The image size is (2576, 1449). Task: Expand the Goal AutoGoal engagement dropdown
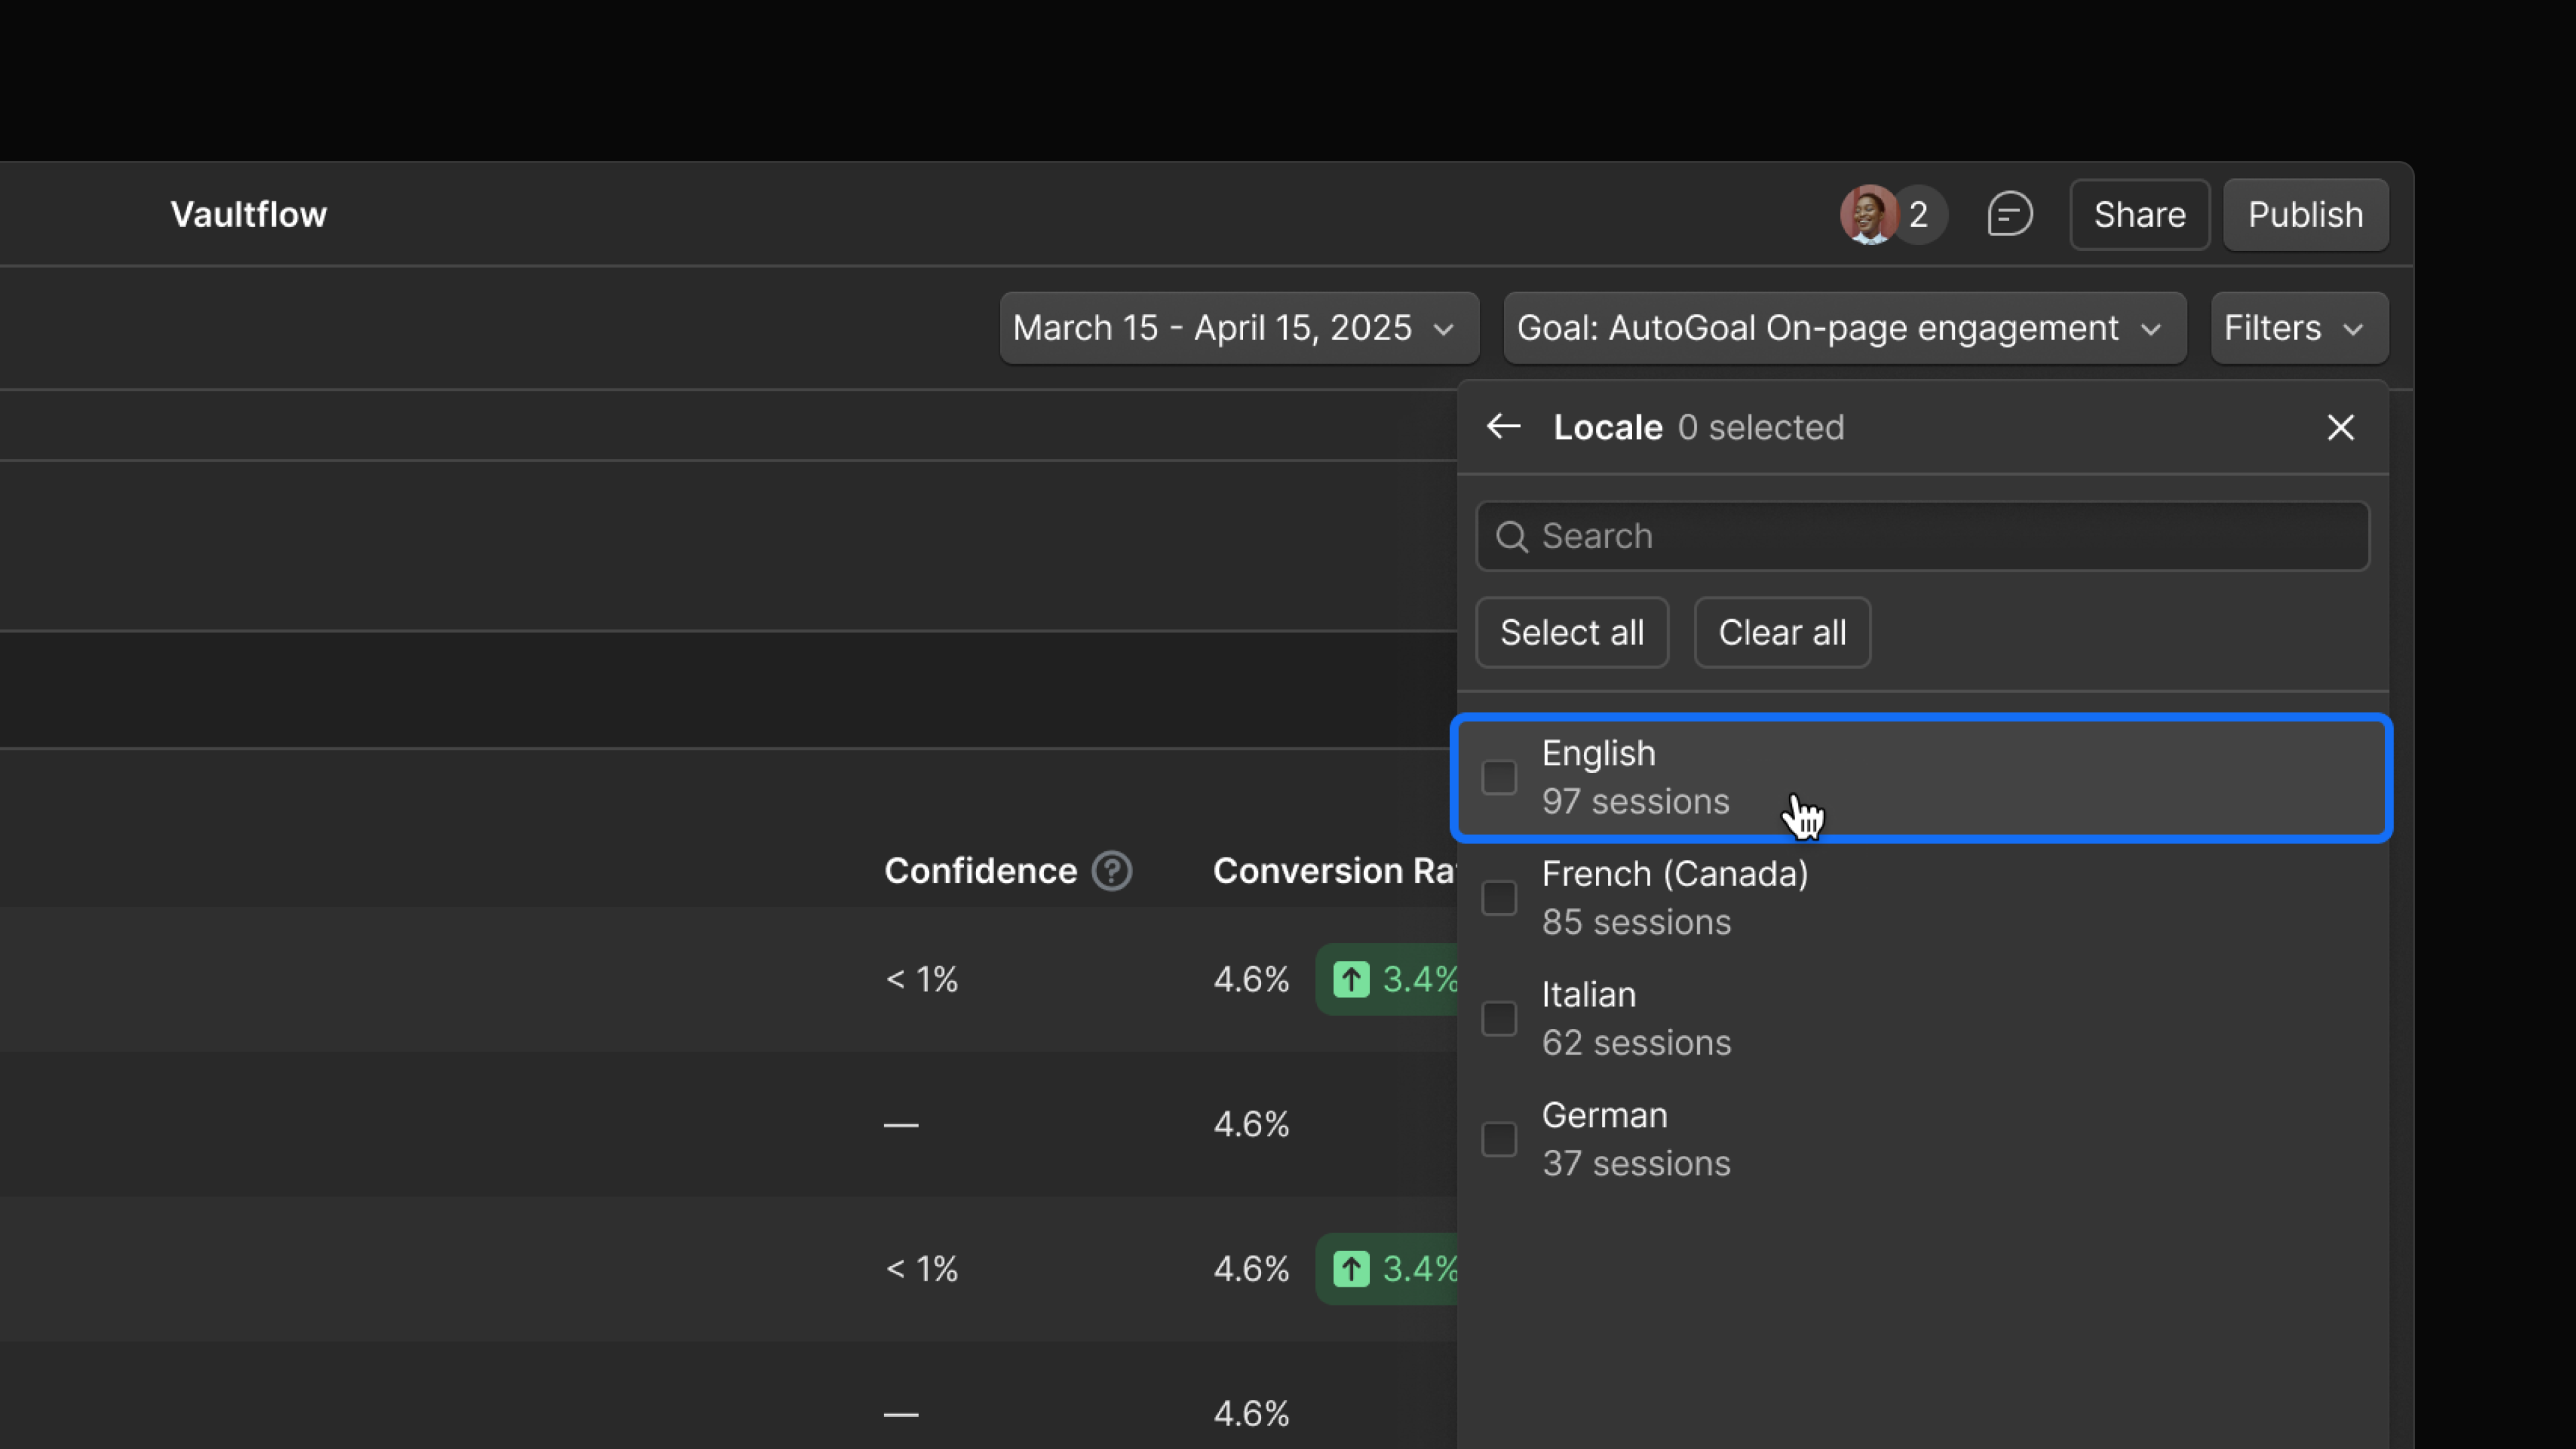click(1844, 328)
